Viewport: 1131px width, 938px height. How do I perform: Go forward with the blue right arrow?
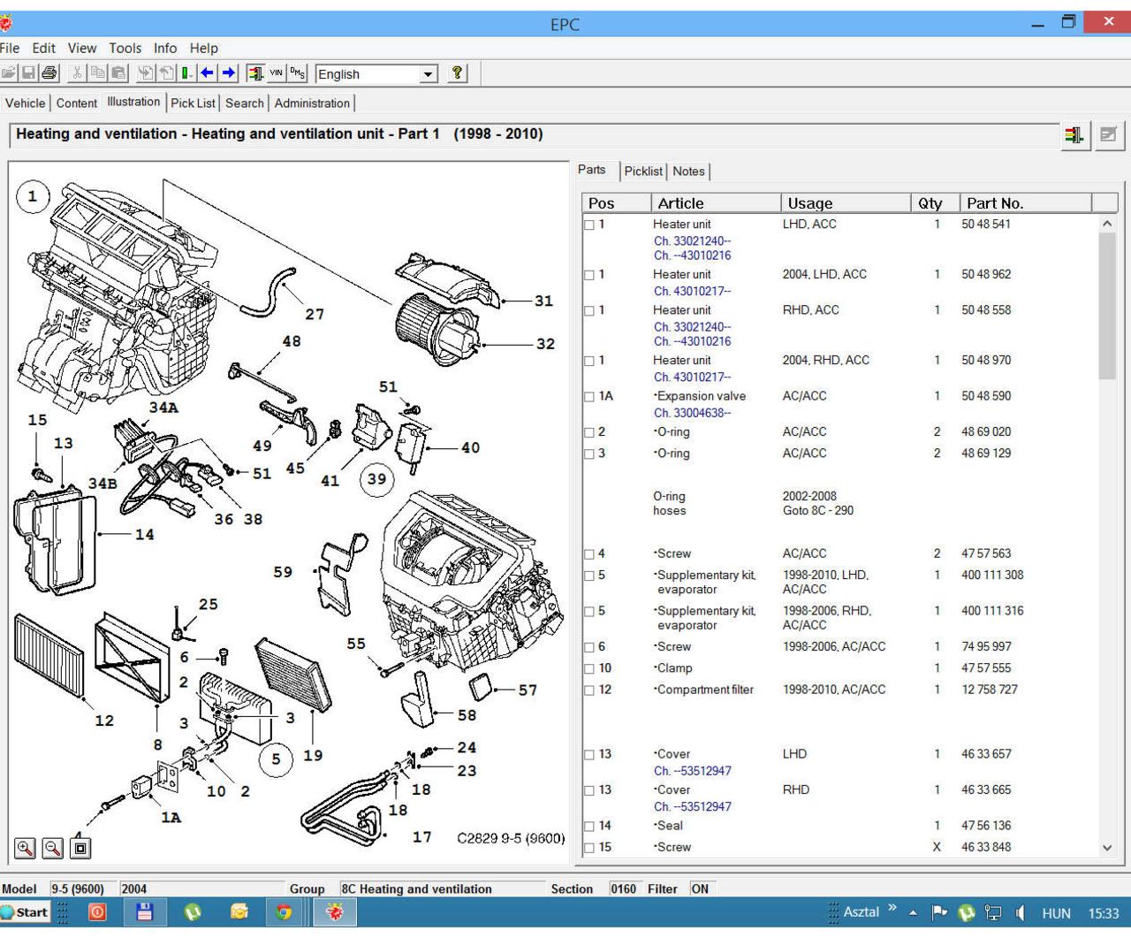tap(228, 73)
